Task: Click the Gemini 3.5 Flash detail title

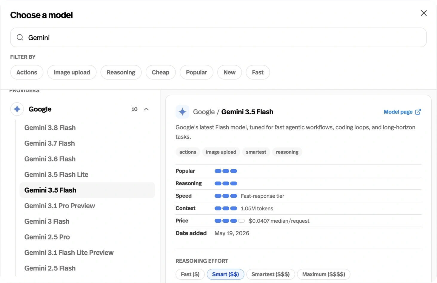Action: point(247,112)
